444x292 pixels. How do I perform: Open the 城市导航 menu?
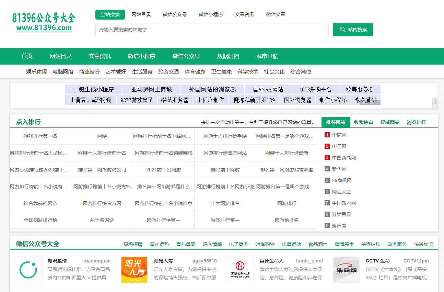click(267, 56)
